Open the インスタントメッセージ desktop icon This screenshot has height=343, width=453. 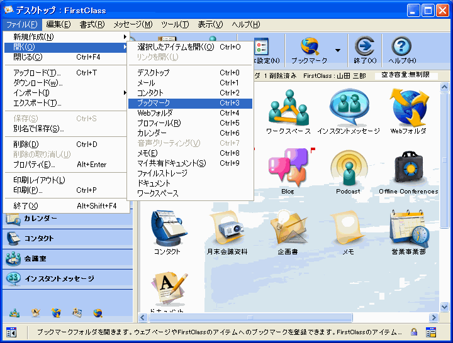coord(348,107)
